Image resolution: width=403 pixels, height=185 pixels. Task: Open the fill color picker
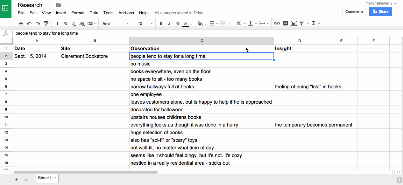[200, 24]
